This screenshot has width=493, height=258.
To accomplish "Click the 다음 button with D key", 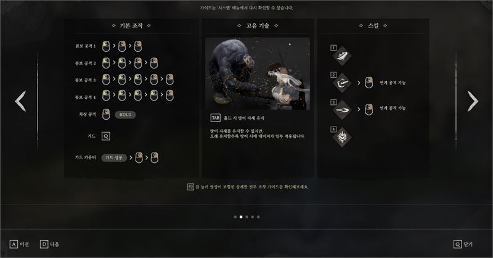I will (50, 244).
